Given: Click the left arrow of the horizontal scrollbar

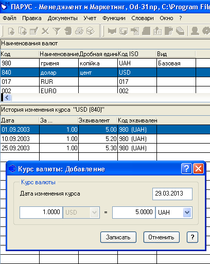Looking at the screenshot, I should 7,98.
